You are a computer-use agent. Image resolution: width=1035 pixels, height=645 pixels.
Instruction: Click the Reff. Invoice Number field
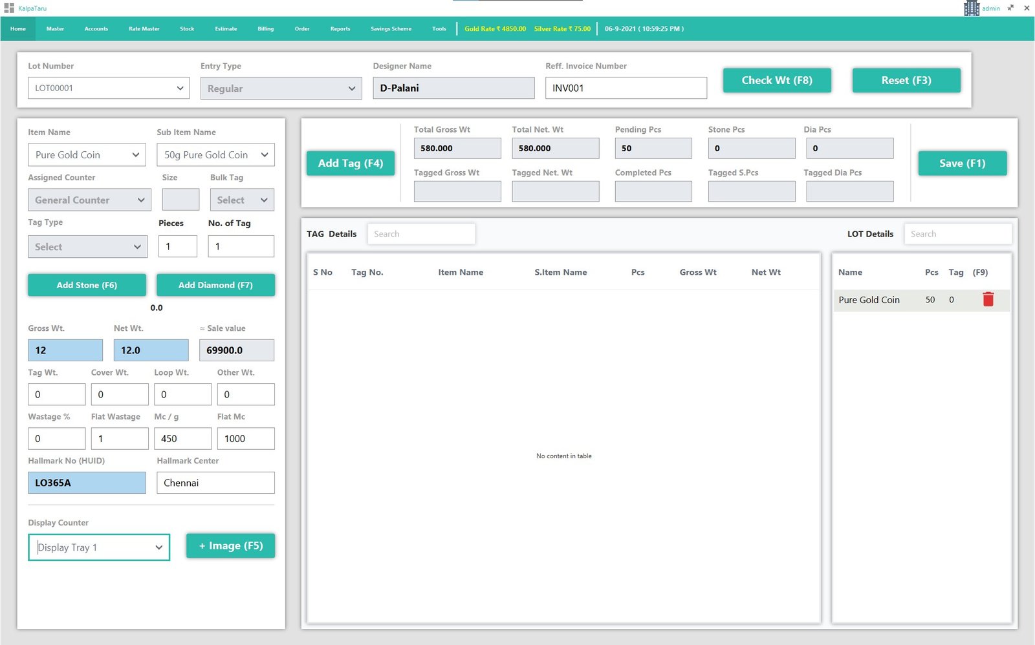626,88
